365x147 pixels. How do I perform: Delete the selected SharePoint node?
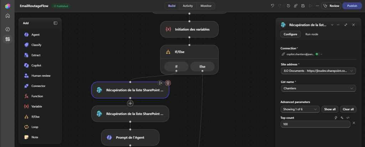click(x=168, y=83)
